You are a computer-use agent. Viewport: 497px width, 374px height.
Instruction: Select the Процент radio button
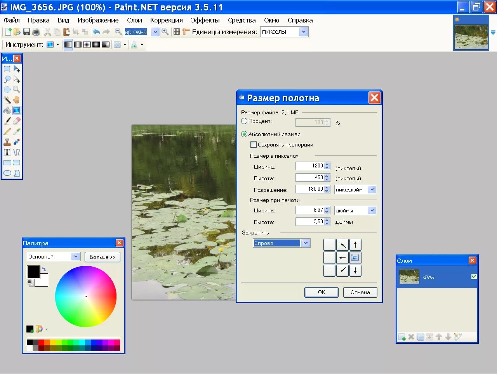pos(244,121)
